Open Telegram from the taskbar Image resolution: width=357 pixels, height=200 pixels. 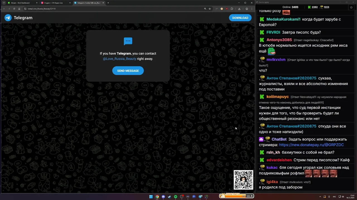tap(200, 197)
